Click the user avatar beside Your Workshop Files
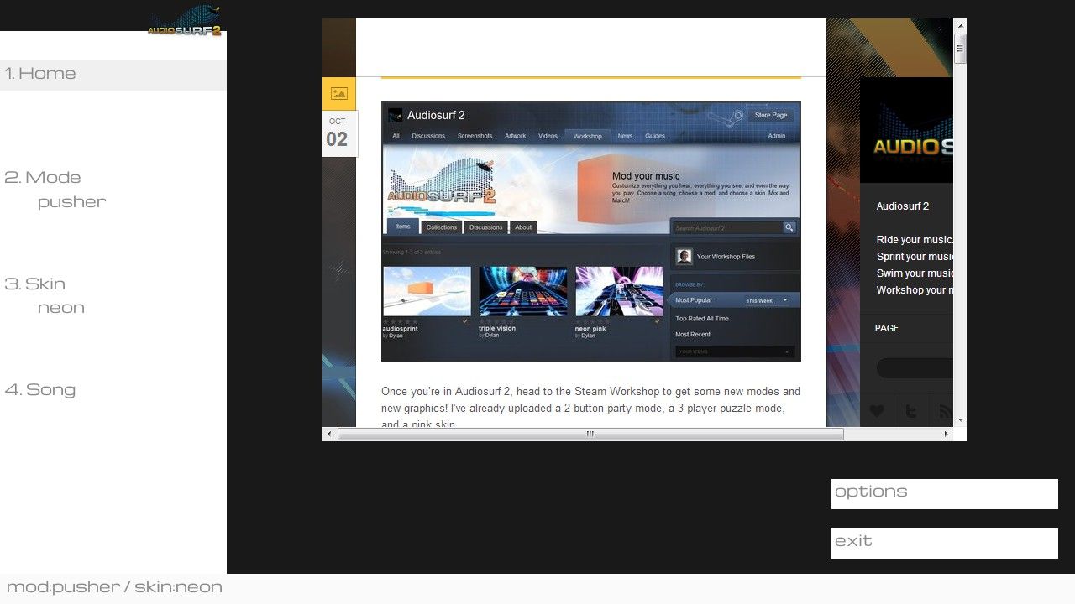Image resolution: width=1075 pixels, height=604 pixels. [x=684, y=257]
